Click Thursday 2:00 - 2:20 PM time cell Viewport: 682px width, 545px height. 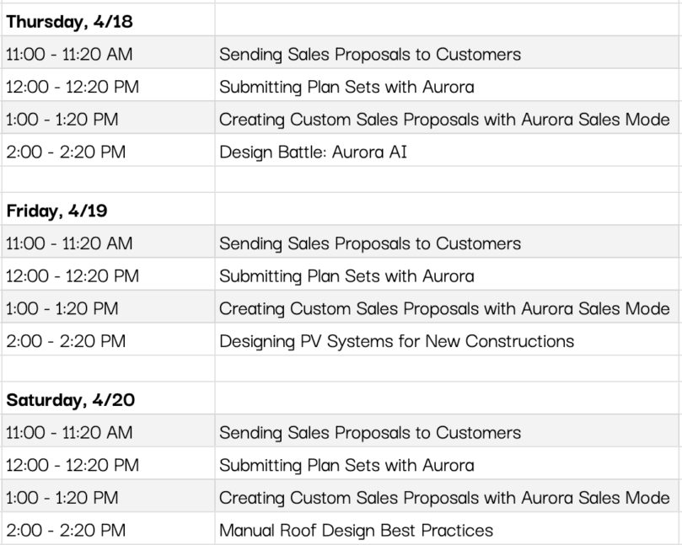point(108,152)
